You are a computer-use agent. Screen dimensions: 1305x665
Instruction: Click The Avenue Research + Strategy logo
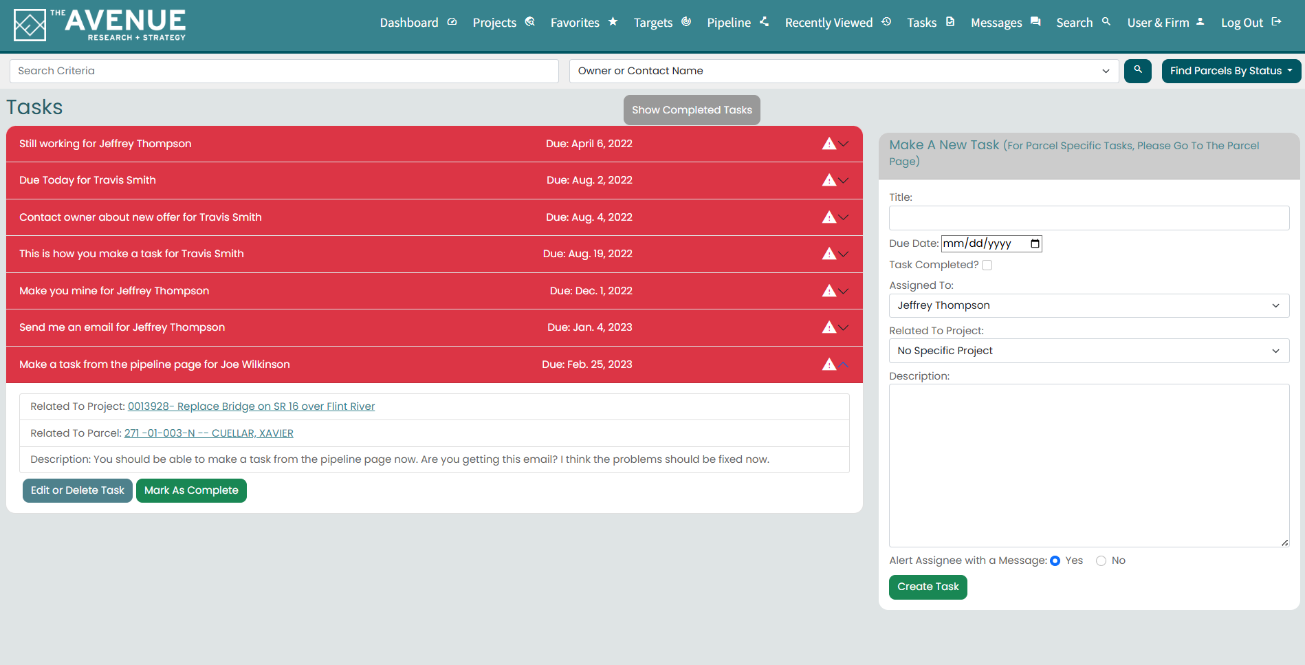pyautogui.click(x=100, y=25)
